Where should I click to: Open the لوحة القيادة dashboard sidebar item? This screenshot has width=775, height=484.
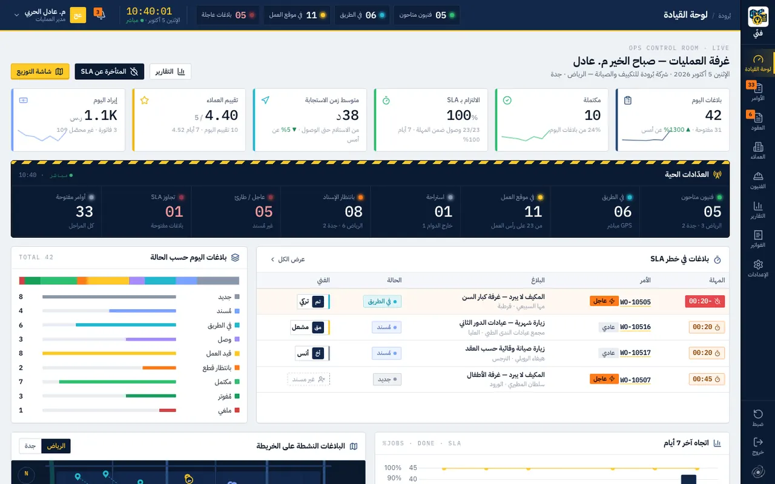point(758,64)
